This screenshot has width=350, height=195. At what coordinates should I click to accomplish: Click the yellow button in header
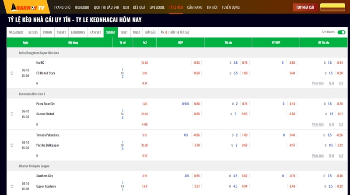click(x=332, y=7)
